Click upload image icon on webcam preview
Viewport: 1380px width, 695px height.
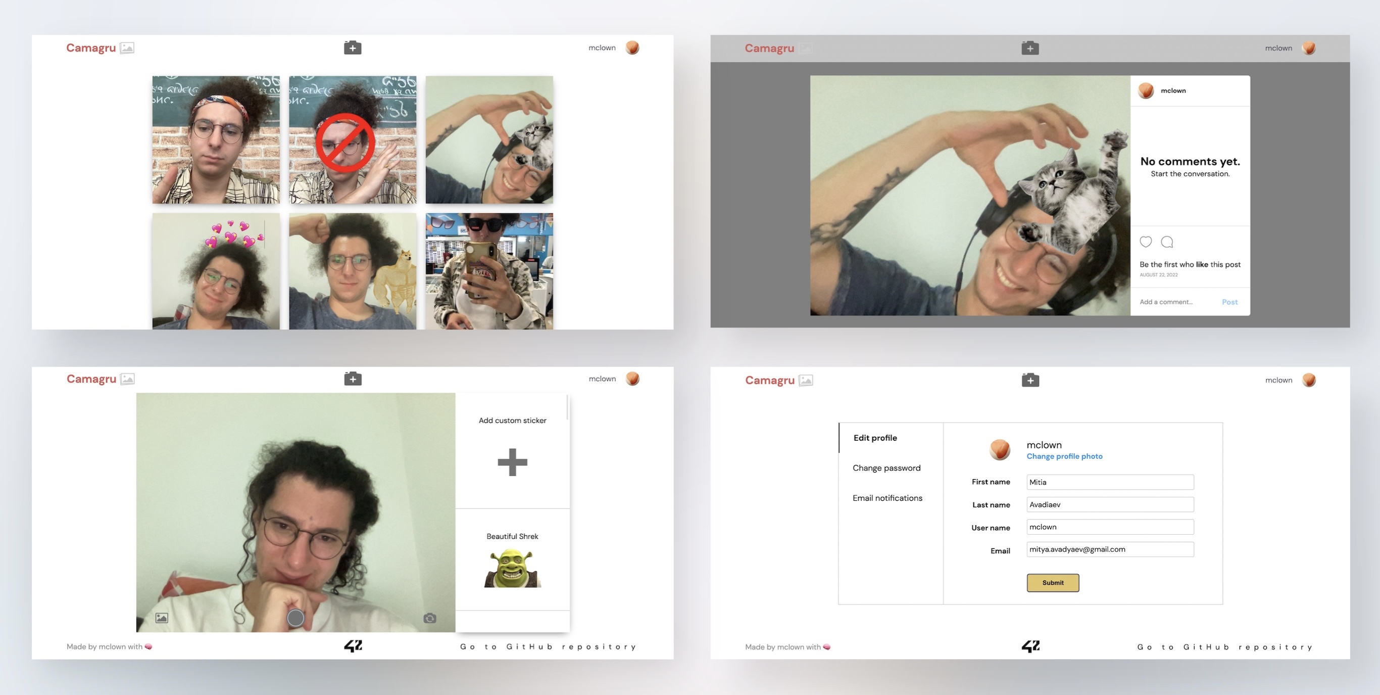pyautogui.click(x=162, y=618)
